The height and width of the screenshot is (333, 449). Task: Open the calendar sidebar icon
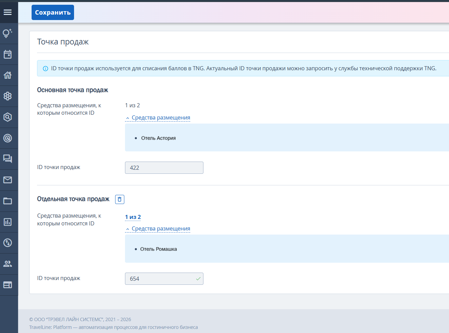pyautogui.click(x=7, y=54)
